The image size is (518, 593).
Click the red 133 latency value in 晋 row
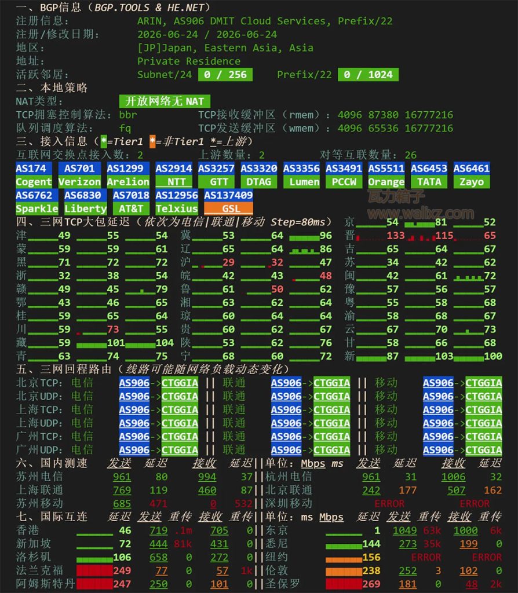coord(395,236)
